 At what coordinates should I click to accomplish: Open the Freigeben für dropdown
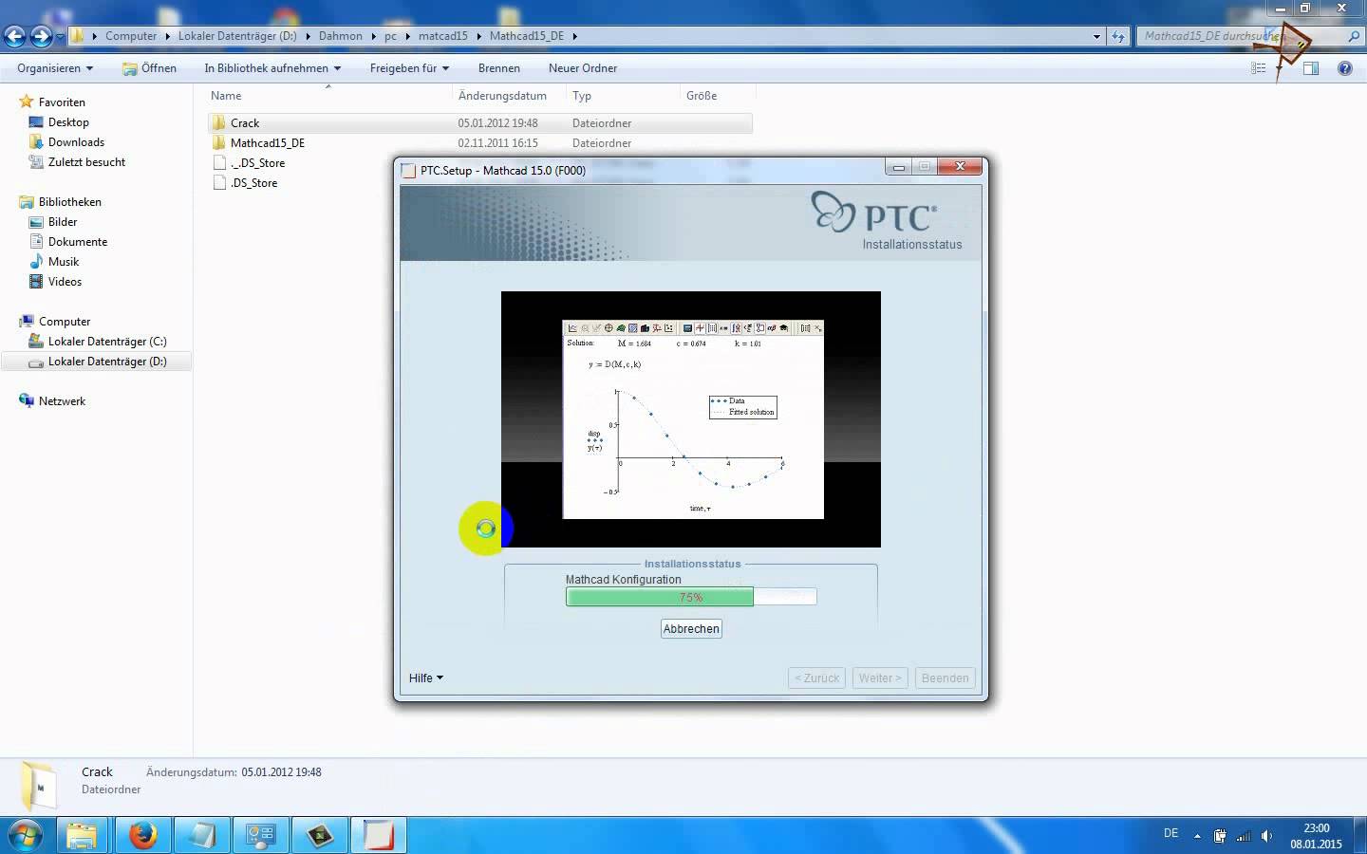(x=409, y=68)
